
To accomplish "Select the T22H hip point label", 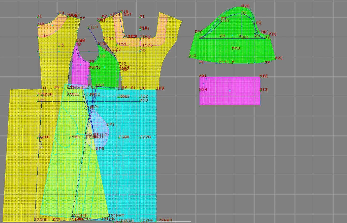I will click(x=145, y=137).
